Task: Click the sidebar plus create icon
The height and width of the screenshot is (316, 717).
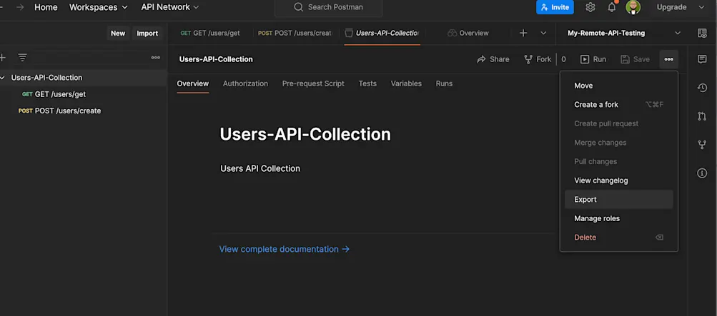Action: [x=2, y=58]
